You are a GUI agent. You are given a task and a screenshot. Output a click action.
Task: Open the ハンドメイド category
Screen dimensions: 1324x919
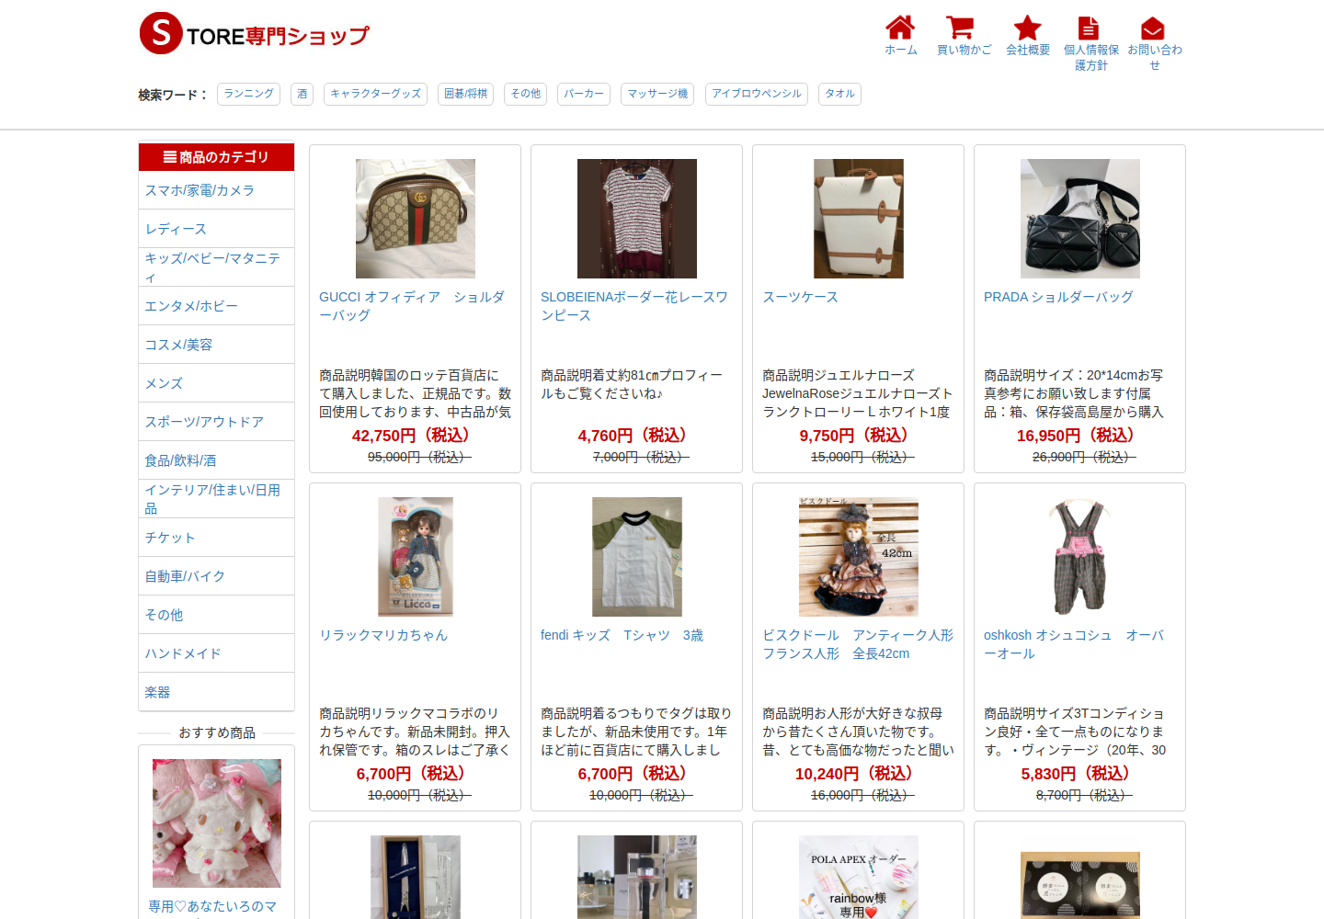coord(216,653)
